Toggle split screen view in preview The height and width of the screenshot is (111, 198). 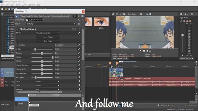click(x=124, y=14)
